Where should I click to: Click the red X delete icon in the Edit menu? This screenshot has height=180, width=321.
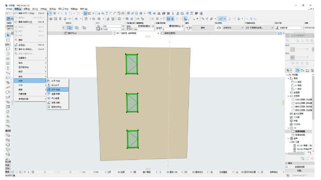[x=16, y=40]
